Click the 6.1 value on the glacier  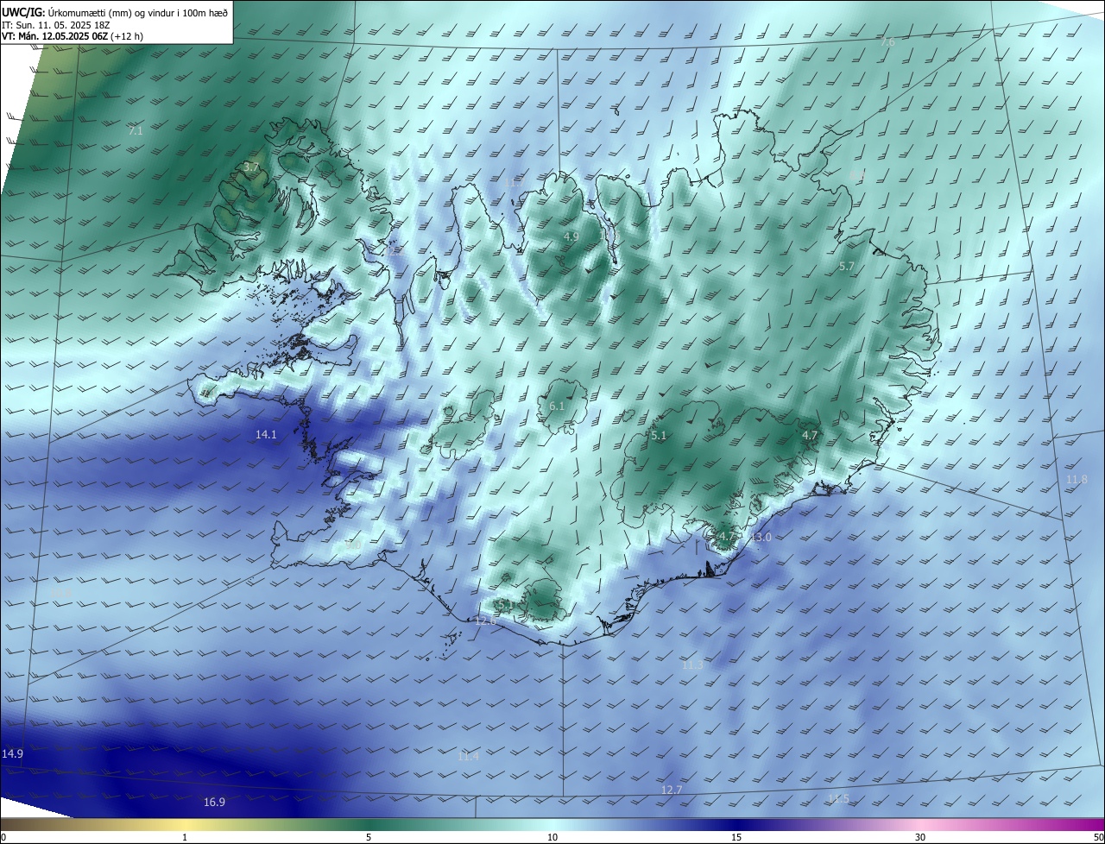[557, 406]
